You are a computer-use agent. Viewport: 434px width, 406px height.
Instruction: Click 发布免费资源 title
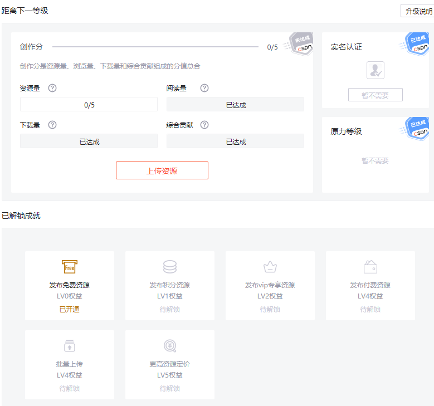point(70,285)
